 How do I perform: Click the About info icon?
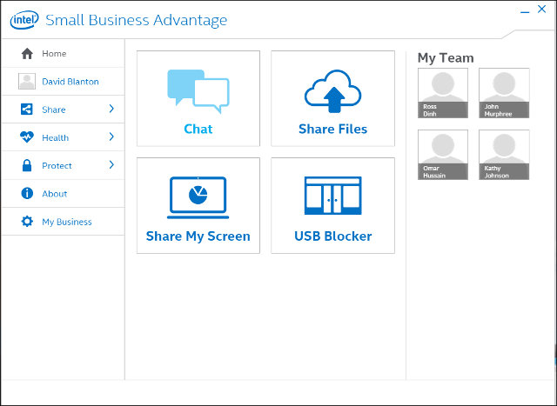click(x=27, y=194)
